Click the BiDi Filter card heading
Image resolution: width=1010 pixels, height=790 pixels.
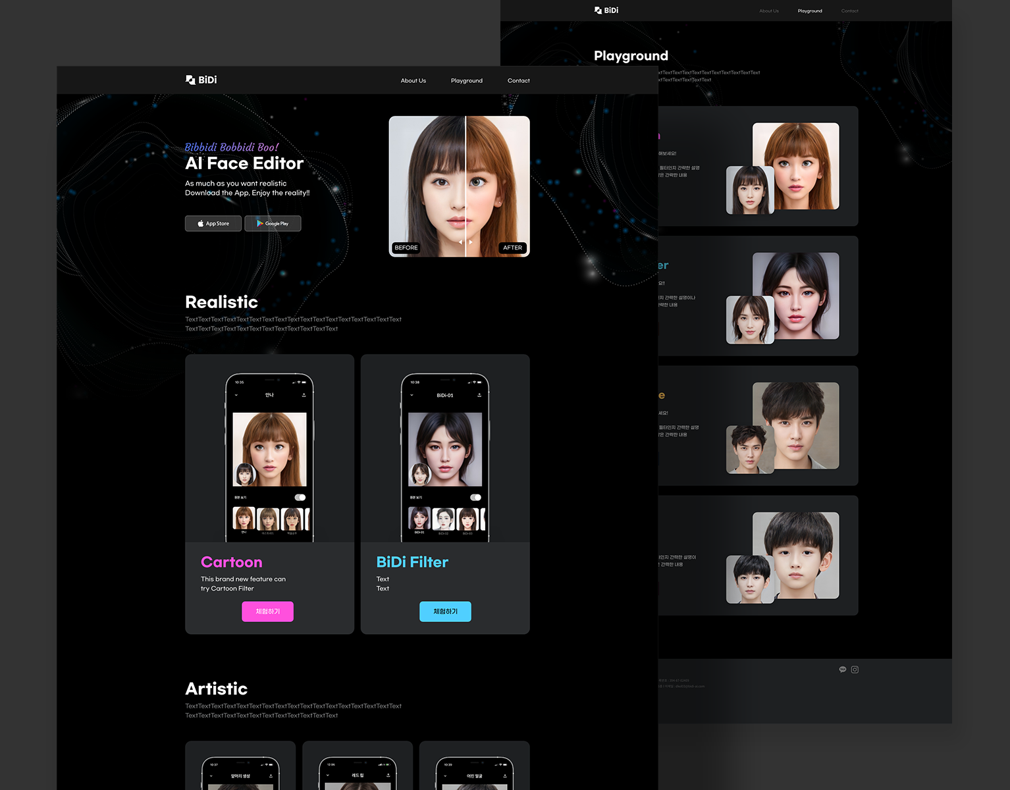pyautogui.click(x=412, y=562)
